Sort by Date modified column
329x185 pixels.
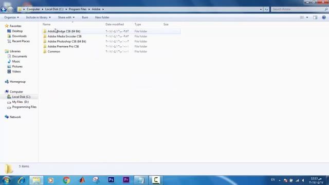tap(115, 24)
